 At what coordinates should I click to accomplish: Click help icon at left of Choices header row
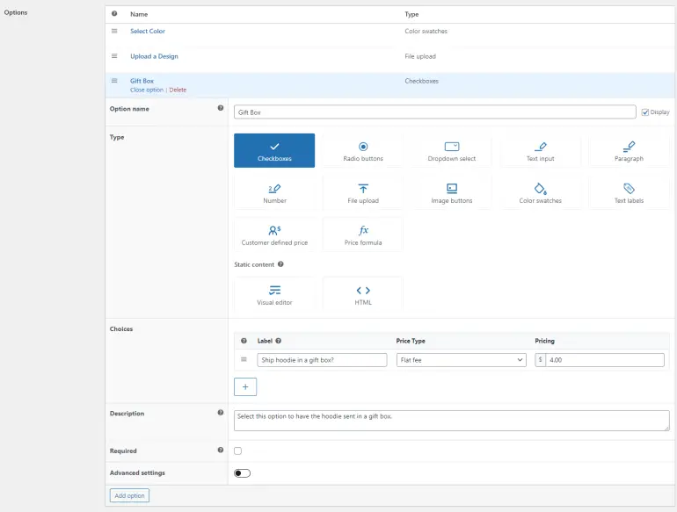244,341
